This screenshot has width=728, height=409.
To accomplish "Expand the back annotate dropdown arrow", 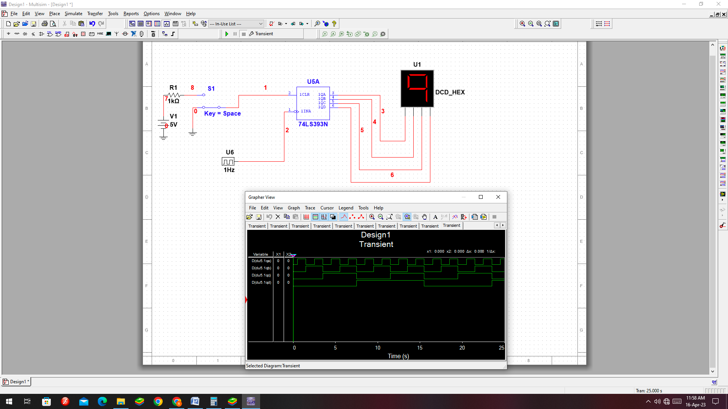I will (286, 24).
